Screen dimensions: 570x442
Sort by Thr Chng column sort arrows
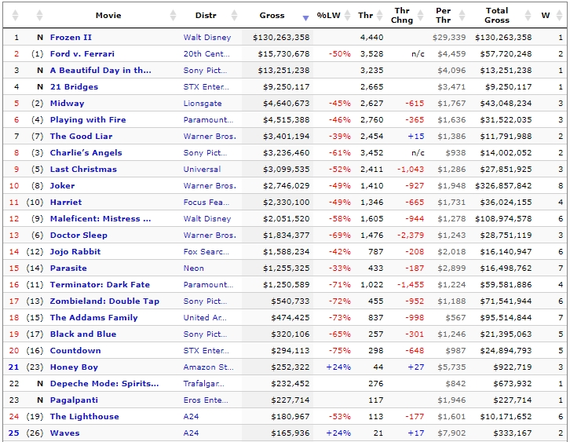click(421, 15)
